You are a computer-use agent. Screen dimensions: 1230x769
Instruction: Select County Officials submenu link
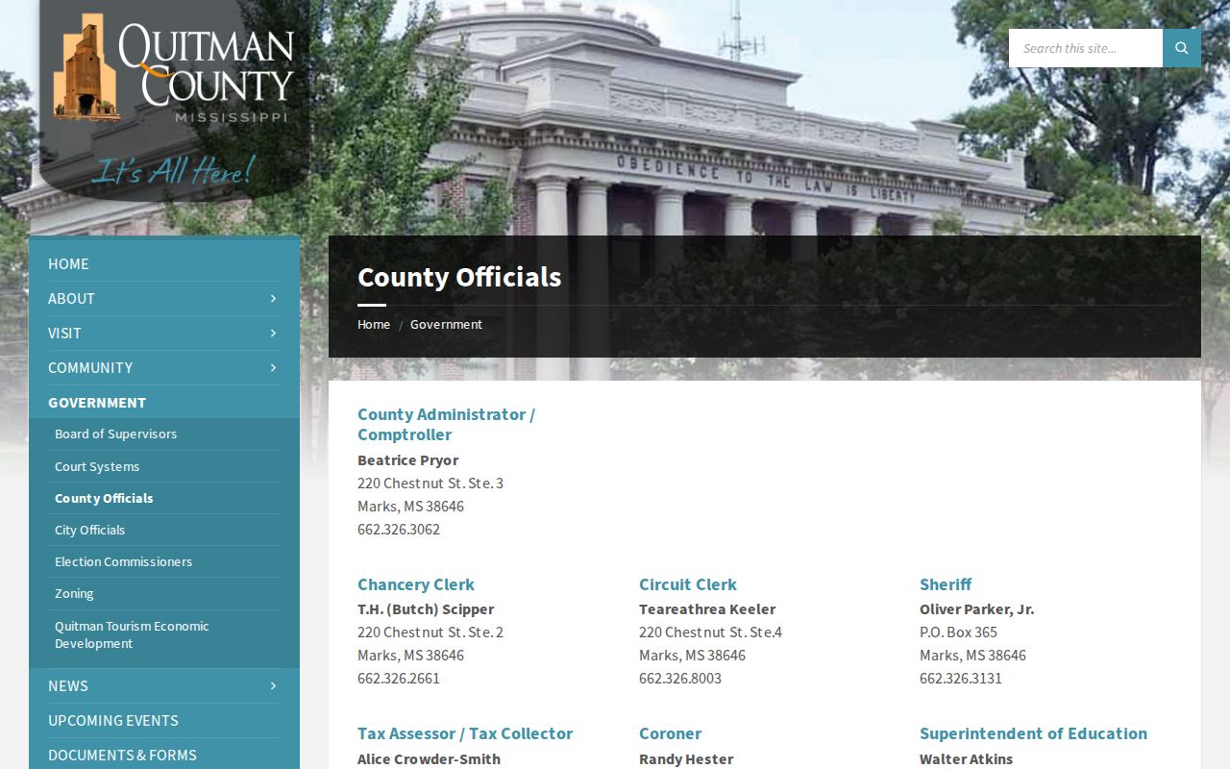coord(104,499)
